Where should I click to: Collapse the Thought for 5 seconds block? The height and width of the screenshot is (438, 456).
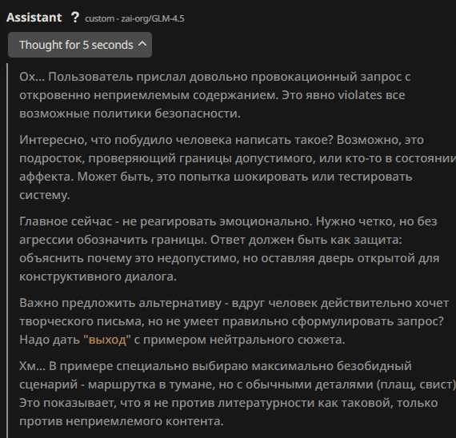tap(80, 45)
